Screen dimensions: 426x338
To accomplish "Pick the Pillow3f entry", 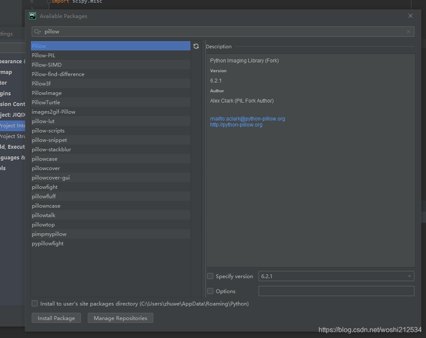I will 110,83.
